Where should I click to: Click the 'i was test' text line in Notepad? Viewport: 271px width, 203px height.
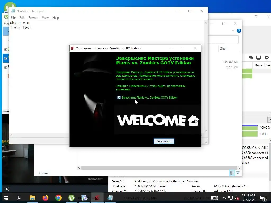pos(21,27)
